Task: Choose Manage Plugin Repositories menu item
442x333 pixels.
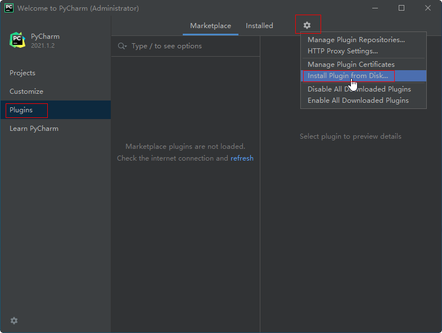Action: point(363,40)
